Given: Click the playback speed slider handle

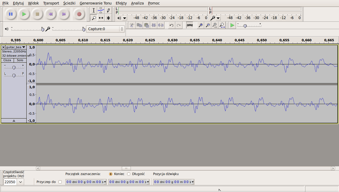Looking at the screenshot, I should pyautogui.click(x=245, y=26).
